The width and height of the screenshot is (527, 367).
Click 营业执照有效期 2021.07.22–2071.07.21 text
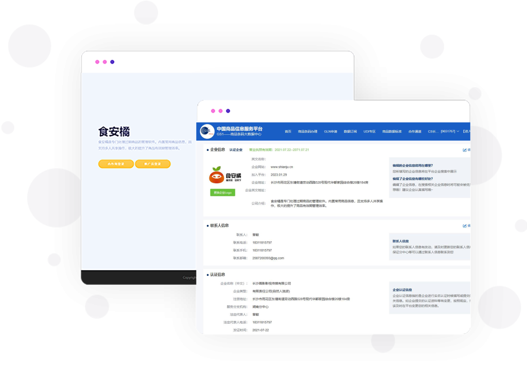click(279, 150)
